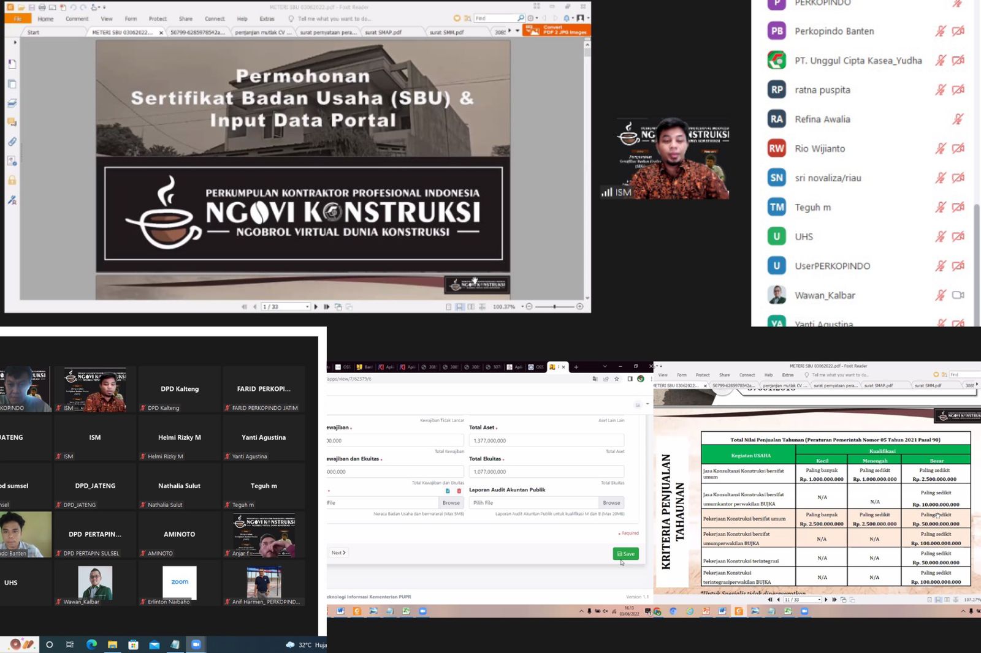Click Browse for Laporan Audit Akuntan Publik
Image resolution: width=981 pixels, height=653 pixels.
click(x=611, y=503)
